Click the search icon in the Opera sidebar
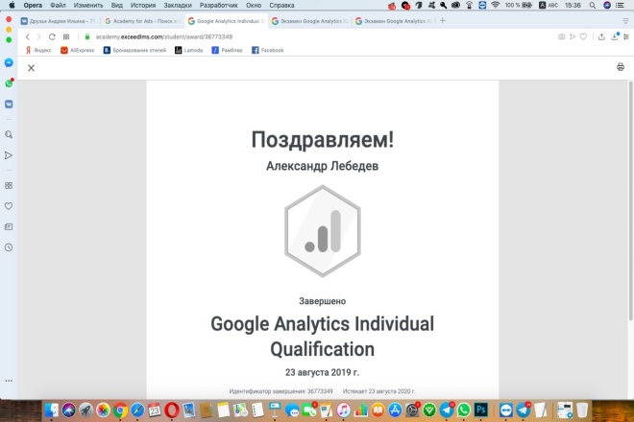This screenshot has width=634, height=422. pyautogui.click(x=9, y=134)
